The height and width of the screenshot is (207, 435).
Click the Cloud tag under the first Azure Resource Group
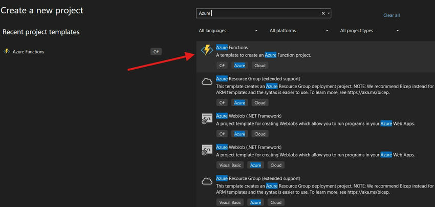point(260,103)
